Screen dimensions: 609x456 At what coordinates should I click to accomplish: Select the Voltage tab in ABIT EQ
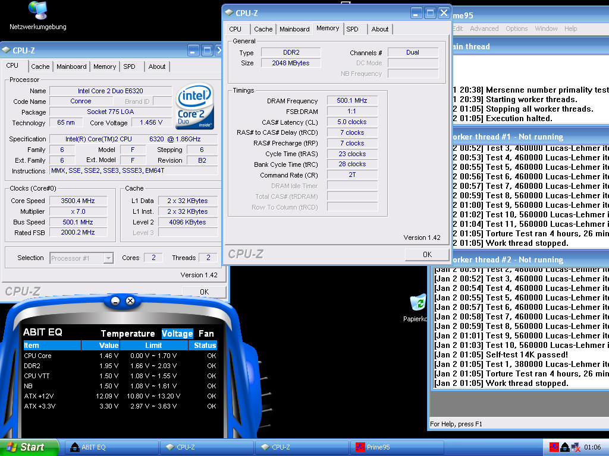coord(177,334)
